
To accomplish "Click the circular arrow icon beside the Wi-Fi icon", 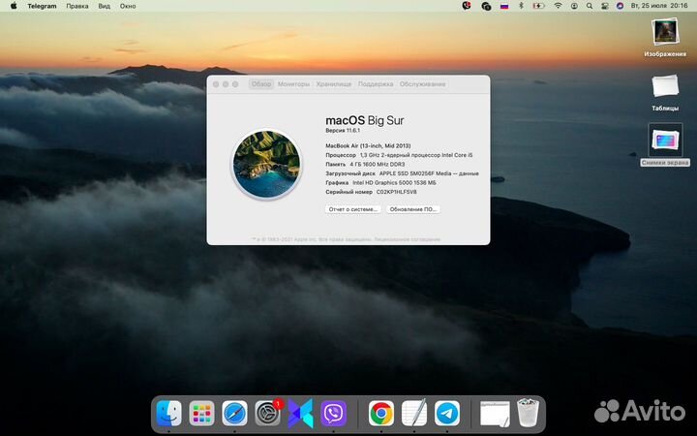I will [x=574, y=6].
